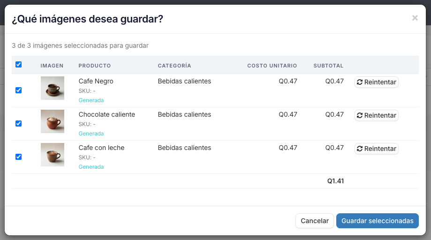This screenshot has width=431, height=240.
Task: Open the Chocolate caliente image thumbnail
Action: pyautogui.click(x=53, y=121)
